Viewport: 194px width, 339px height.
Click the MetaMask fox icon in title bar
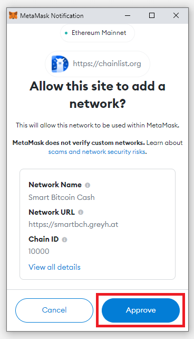tap(13, 15)
